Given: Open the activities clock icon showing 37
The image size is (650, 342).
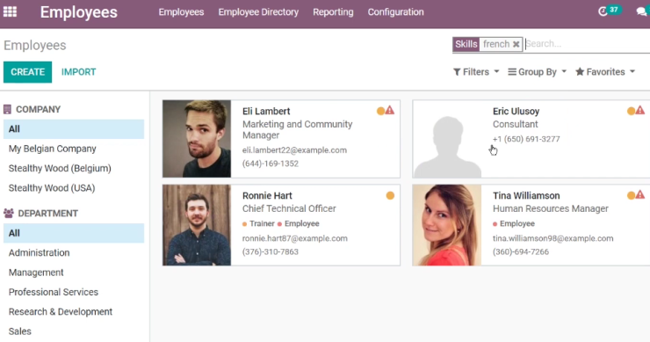Looking at the screenshot, I should pyautogui.click(x=603, y=11).
